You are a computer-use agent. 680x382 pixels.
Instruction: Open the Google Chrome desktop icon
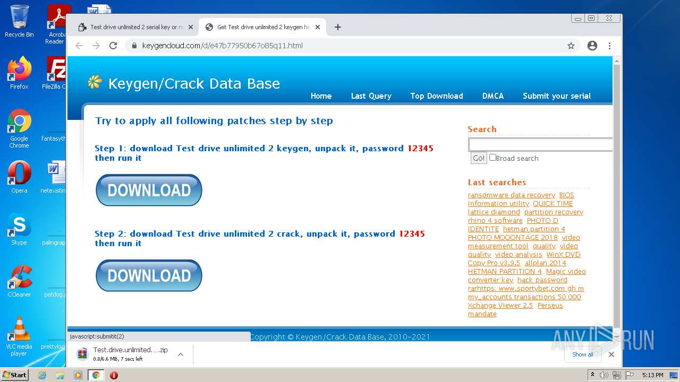19,128
